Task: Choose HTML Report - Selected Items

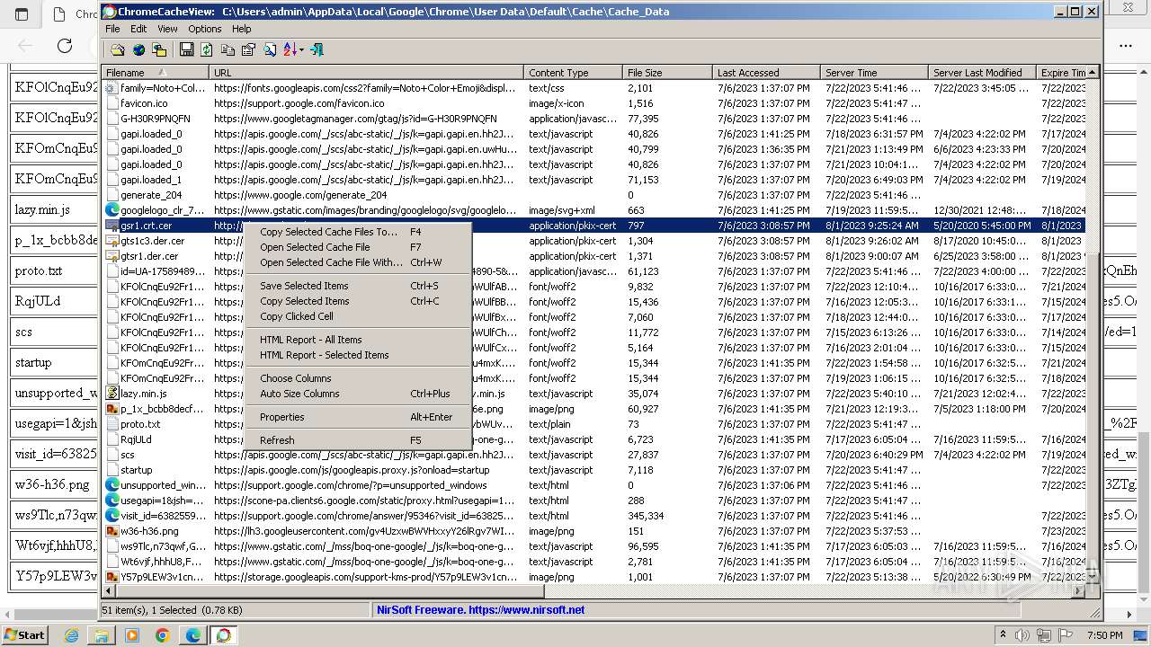Action: (x=358, y=355)
